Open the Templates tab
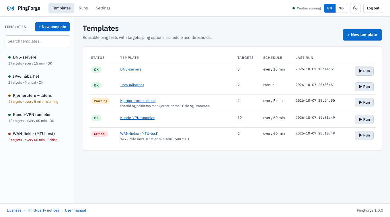 coord(61,8)
